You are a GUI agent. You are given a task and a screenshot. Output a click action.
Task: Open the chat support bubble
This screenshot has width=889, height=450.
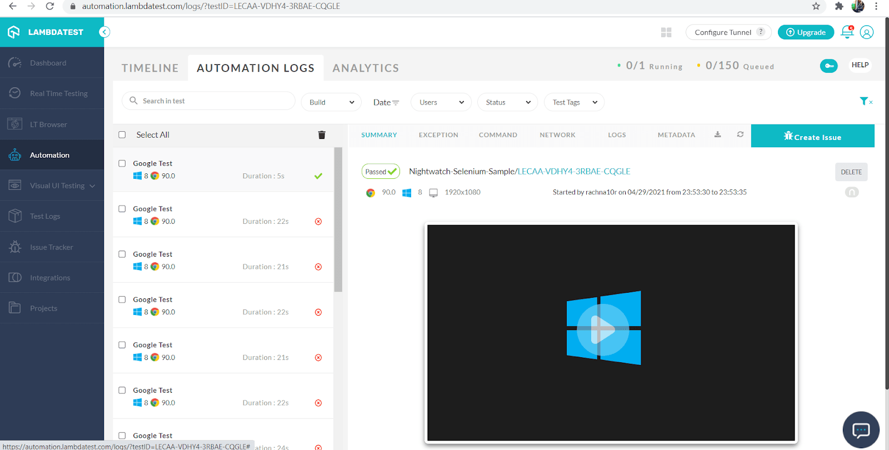click(861, 429)
